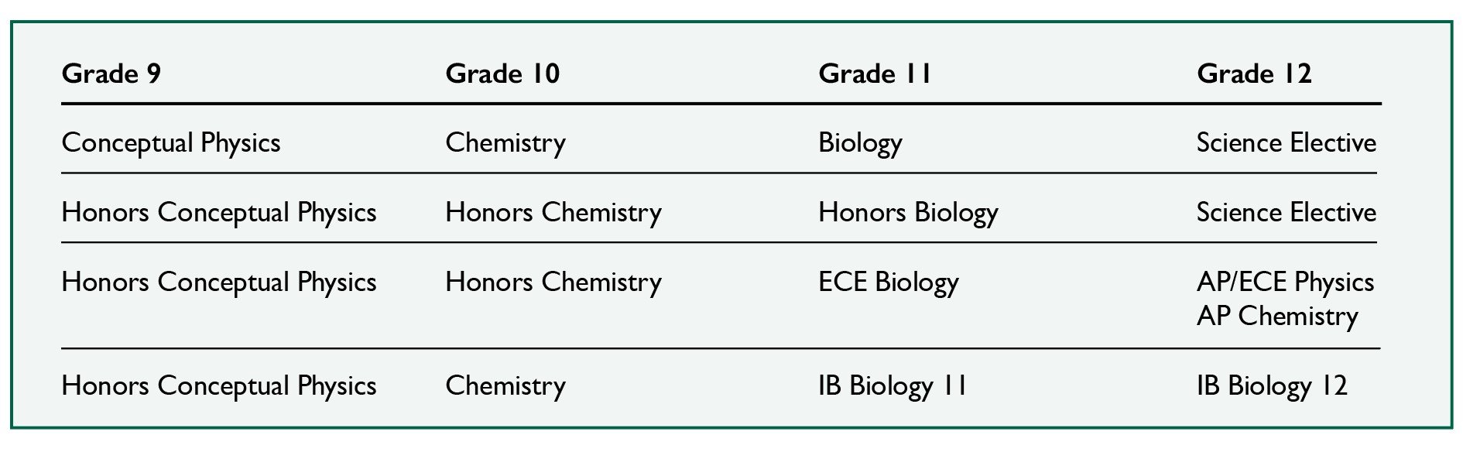Click Honors Conceptual Physics in ECE Biology row
The height and width of the screenshot is (452, 1463).
[x=219, y=282]
